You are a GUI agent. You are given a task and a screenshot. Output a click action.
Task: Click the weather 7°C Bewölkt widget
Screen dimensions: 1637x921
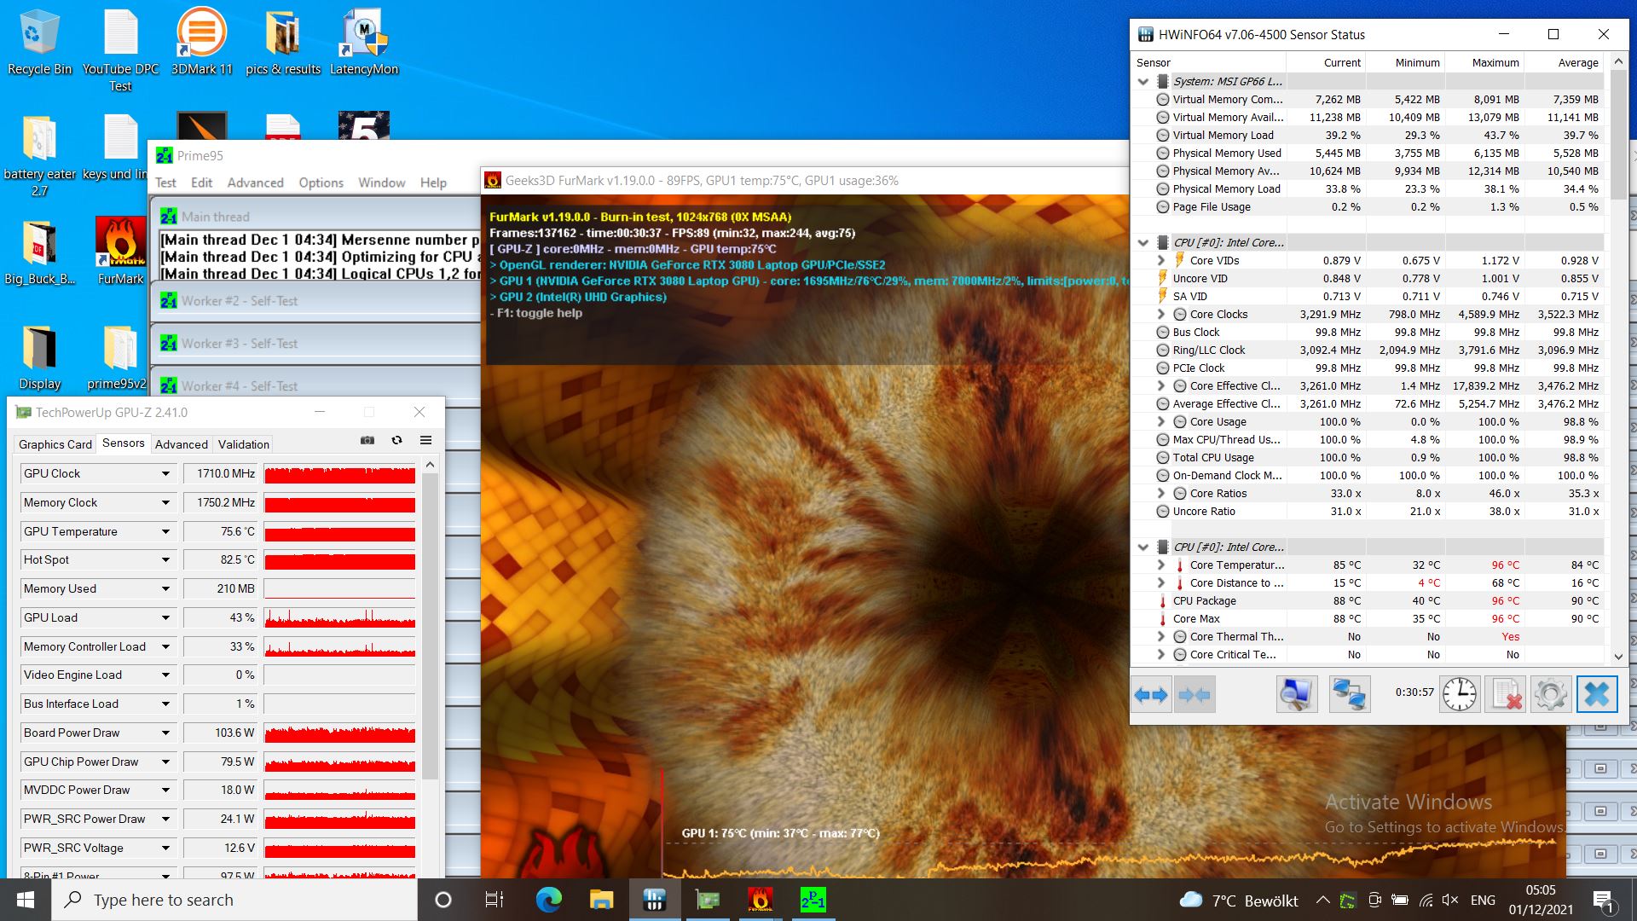[1239, 901]
